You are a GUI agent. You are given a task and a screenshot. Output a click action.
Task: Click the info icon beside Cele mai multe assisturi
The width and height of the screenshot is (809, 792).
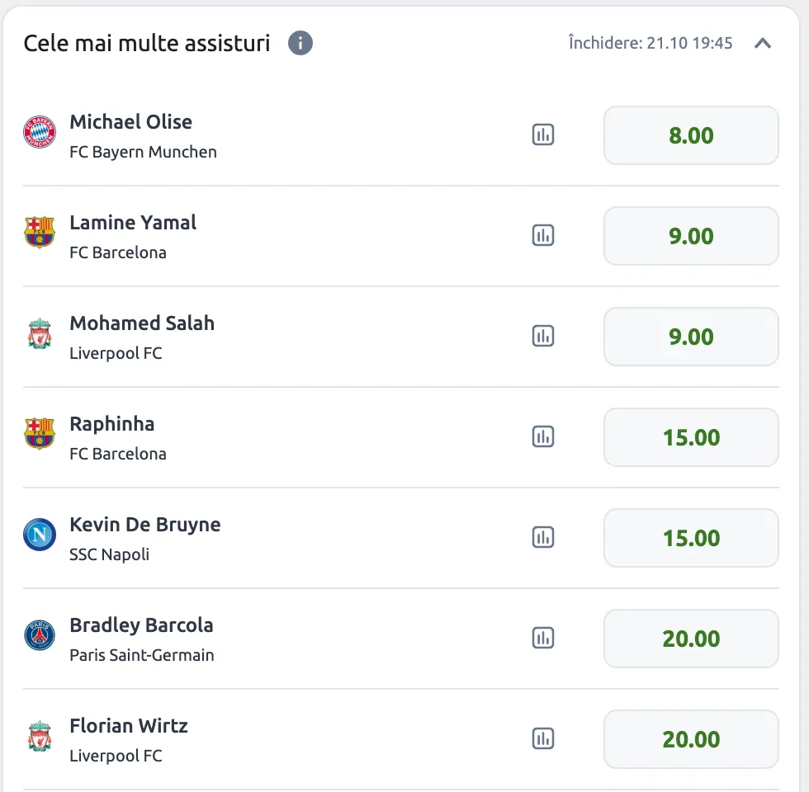pos(300,43)
